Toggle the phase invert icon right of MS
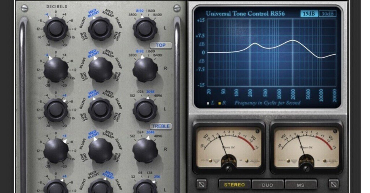Image resolution: width=370 pixels, height=193 pixels. pos(334,184)
